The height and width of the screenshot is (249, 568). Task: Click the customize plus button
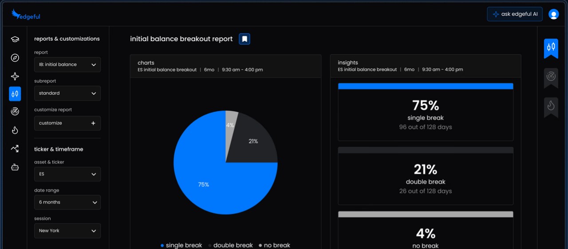pos(67,123)
